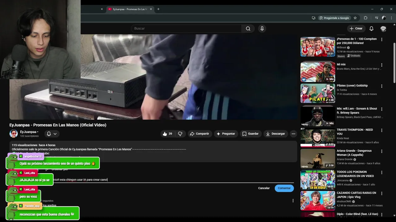The height and width of the screenshot is (222, 396).
Task: Click the Preguntar button
Action: 226,134
